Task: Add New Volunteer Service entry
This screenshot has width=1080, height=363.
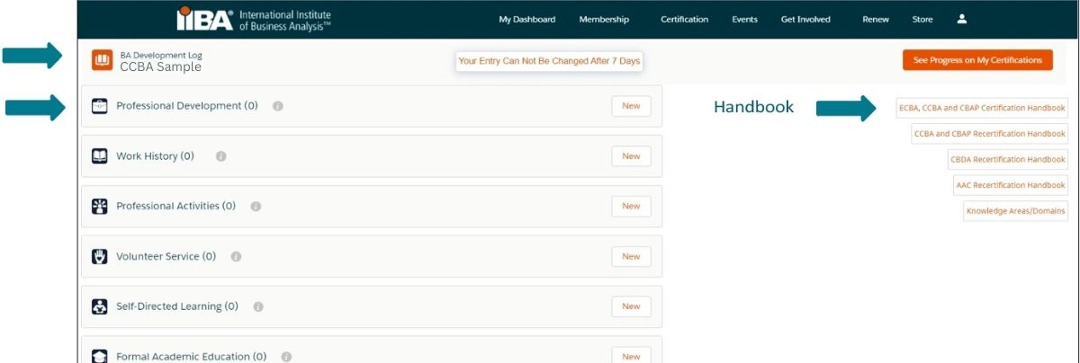Action: (631, 257)
